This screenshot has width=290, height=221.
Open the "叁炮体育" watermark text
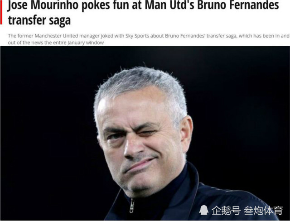[x=264, y=210]
